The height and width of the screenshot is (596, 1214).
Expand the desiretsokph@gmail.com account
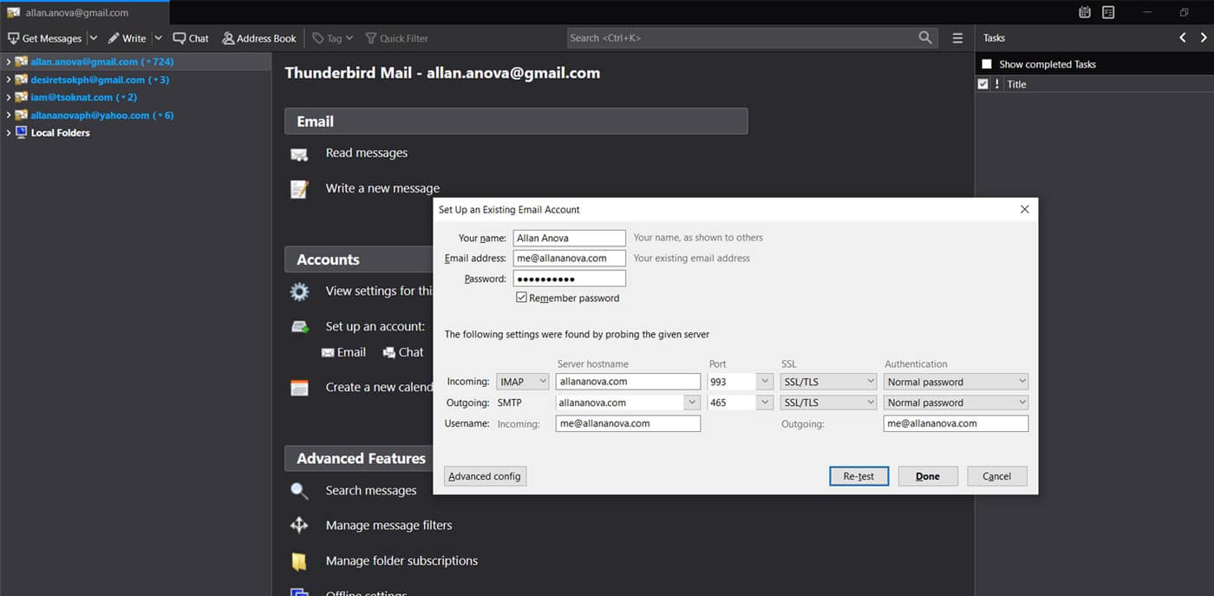click(8, 80)
